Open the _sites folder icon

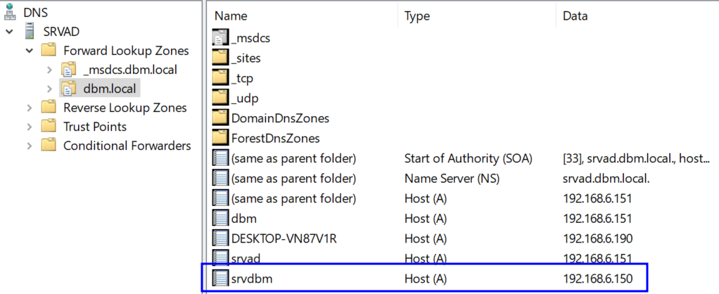[x=220, y=58]
